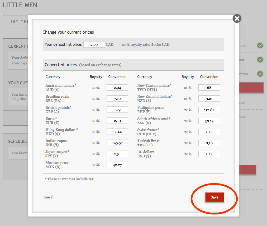Close the price dialog with X icon
Image resolution: width=267 pixels, height=226 pixels.
[x=237, y=19]
